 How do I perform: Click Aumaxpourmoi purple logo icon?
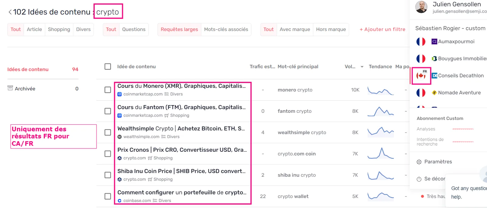(x=434, y=42)
